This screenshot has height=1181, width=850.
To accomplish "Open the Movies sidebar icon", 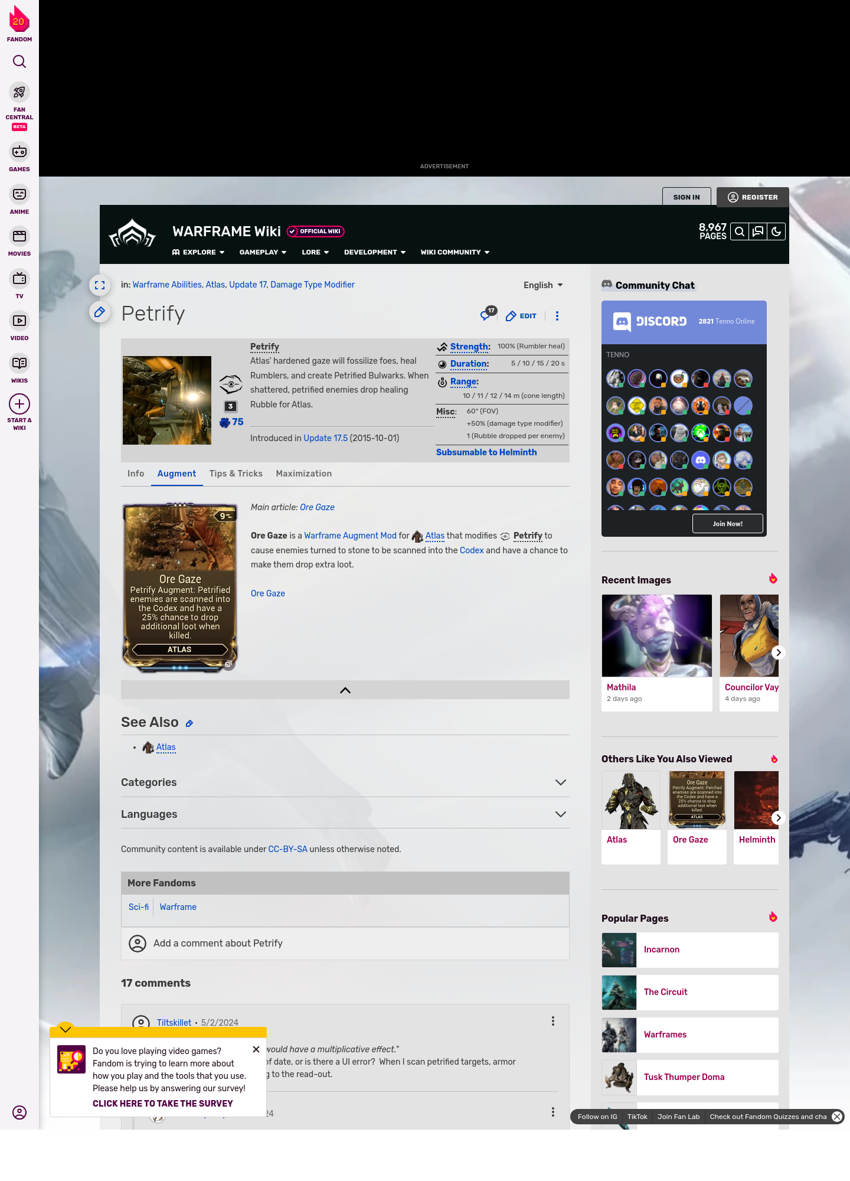I will click(x=19, y=236).
